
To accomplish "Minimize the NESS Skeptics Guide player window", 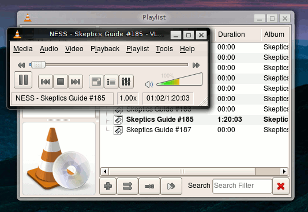I will tap(176, 35).
